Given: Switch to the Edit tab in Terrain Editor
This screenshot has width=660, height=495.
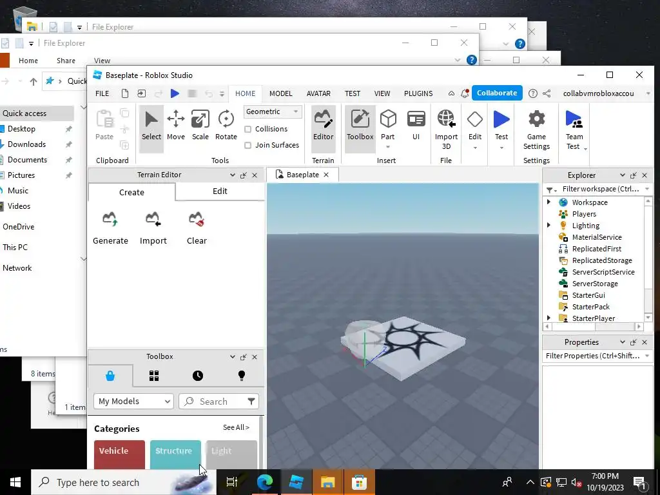Looking at the screenshot, I should [x=220, y=191].
